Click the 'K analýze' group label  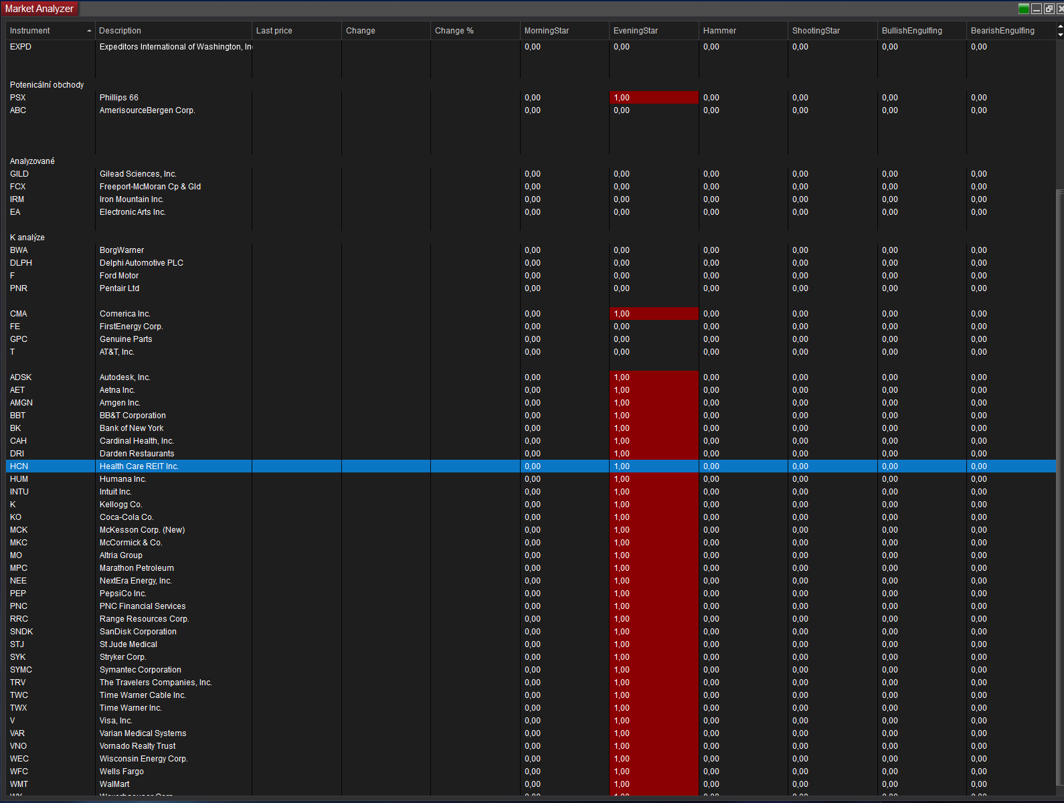27,238
